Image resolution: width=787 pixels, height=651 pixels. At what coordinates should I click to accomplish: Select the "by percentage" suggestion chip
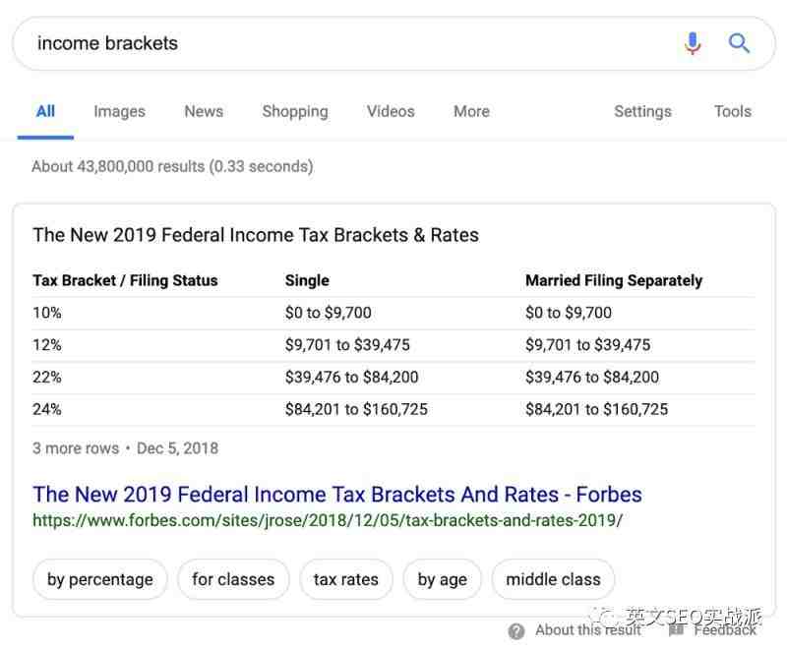[100, 579]
